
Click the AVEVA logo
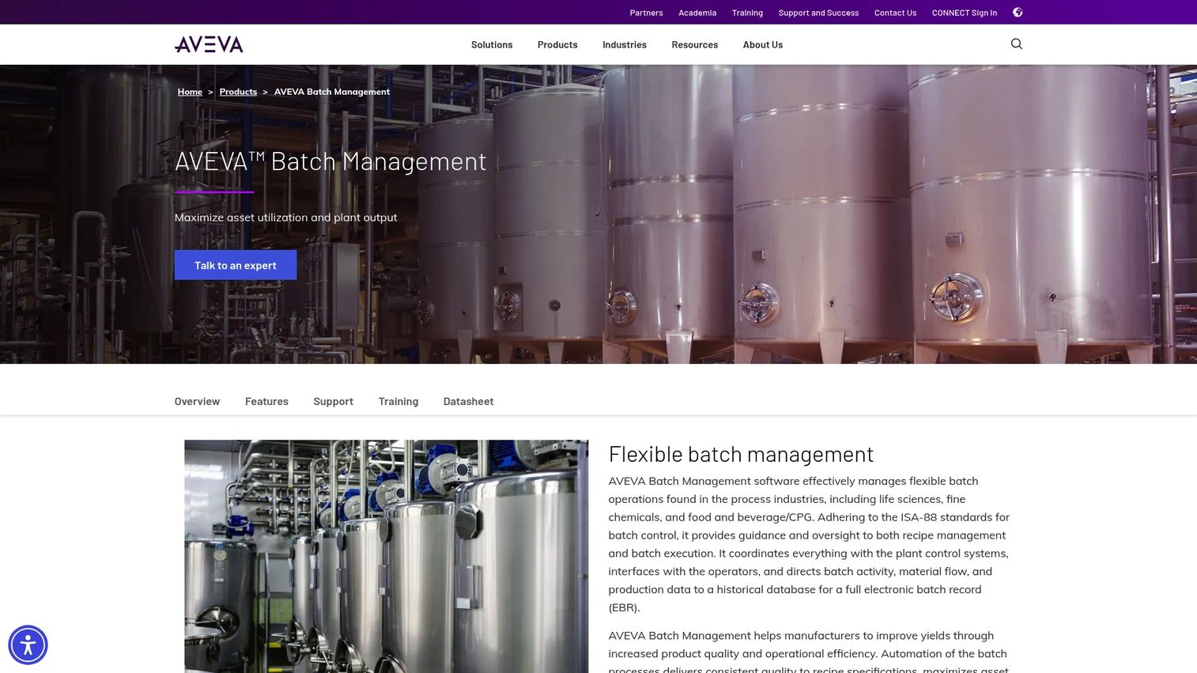[x=209, y=44]
